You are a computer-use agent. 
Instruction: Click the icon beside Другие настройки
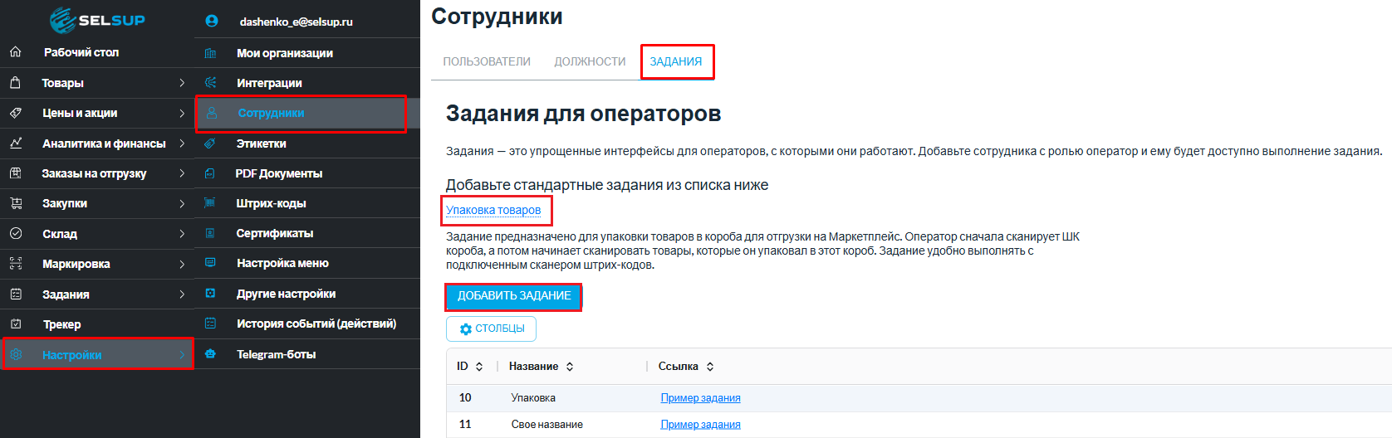(x=211, y=294)
